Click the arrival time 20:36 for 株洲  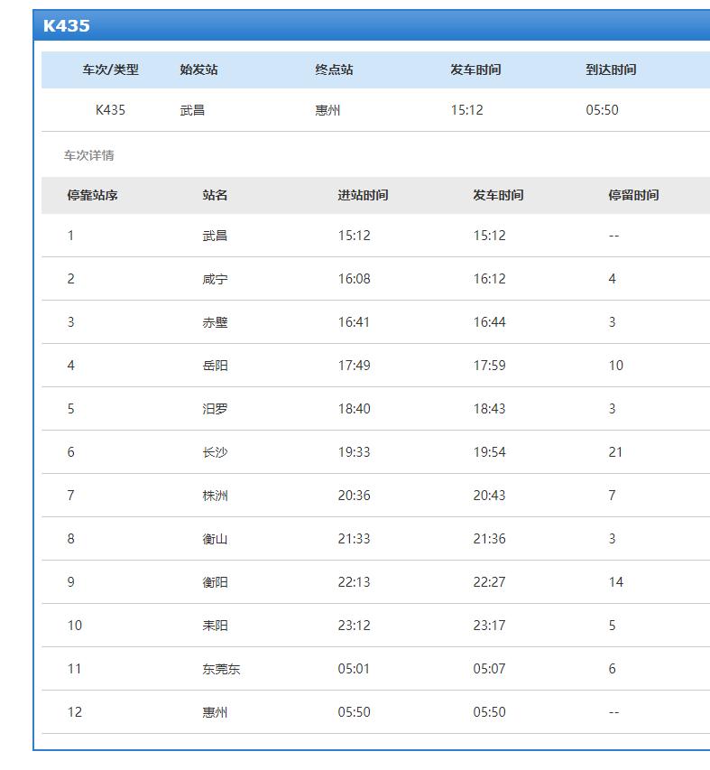tap(355, 496)
